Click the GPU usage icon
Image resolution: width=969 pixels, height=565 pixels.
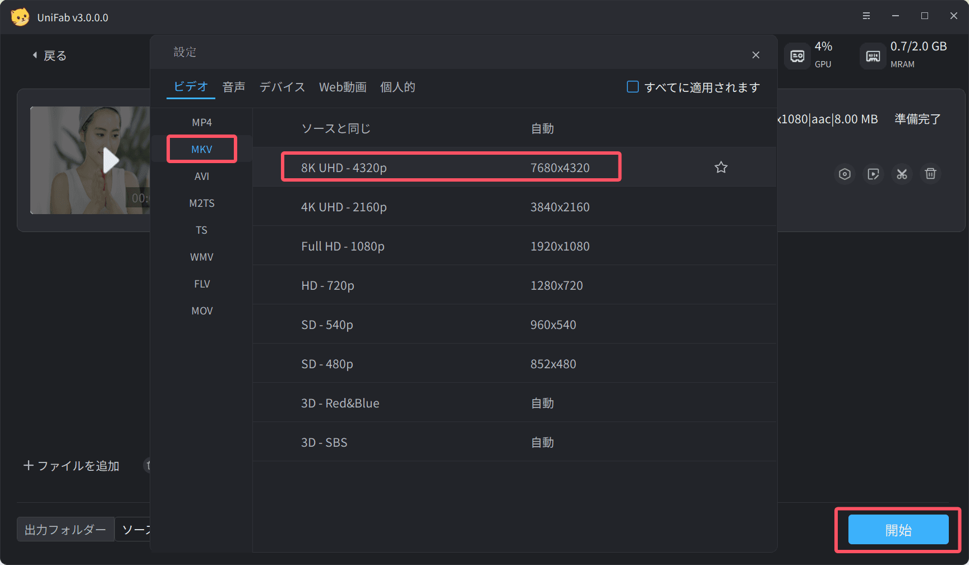[797, 56]
